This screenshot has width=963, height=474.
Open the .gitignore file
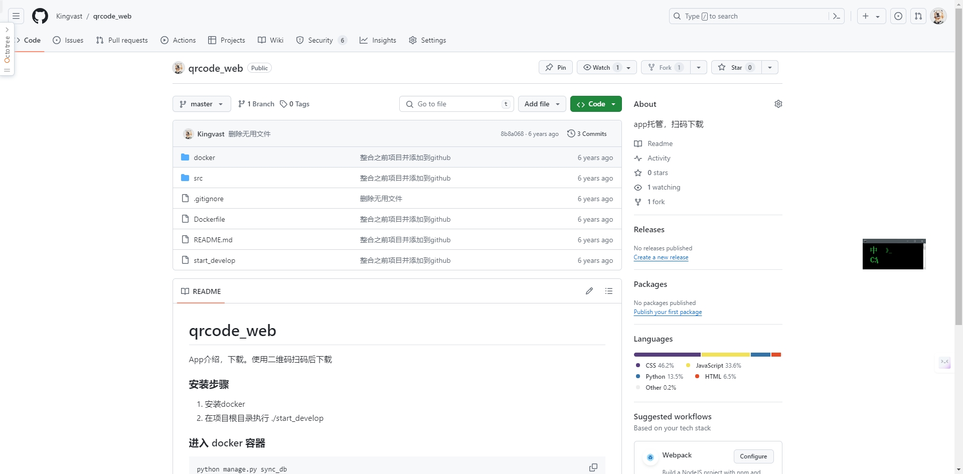[x=209, y=199]
